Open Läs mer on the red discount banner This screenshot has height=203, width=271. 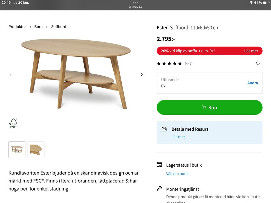252,51
